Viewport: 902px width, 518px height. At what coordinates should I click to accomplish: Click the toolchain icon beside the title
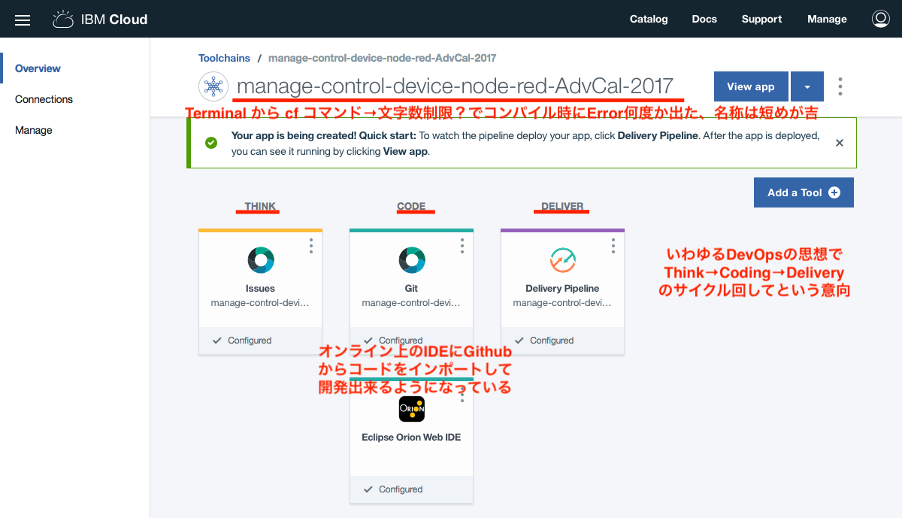click(x=213, y=86)
